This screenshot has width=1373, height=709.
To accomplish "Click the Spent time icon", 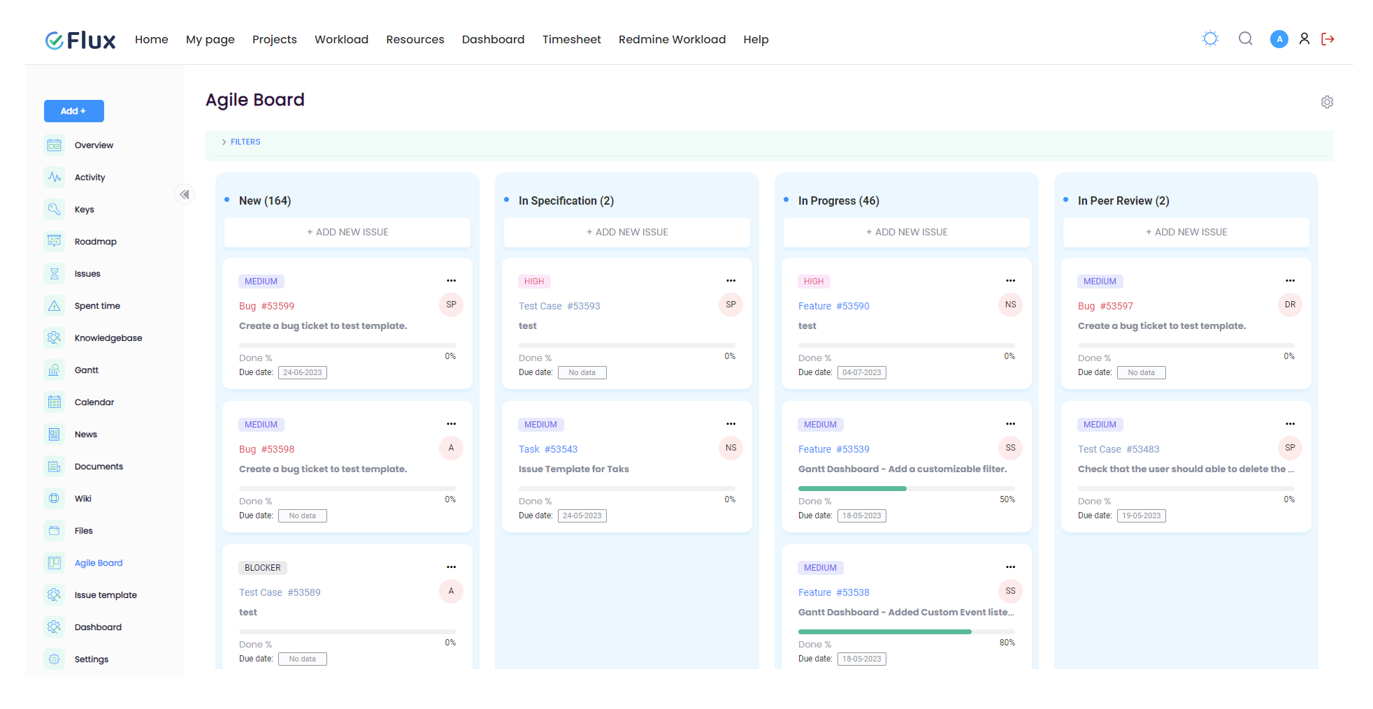I will coord(54,305).
